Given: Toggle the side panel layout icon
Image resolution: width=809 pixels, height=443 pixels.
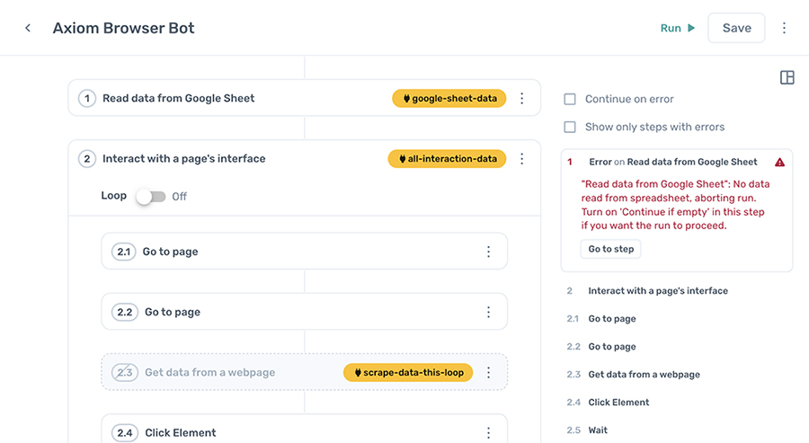Looking at the screenshot, I should pos(787,78).
